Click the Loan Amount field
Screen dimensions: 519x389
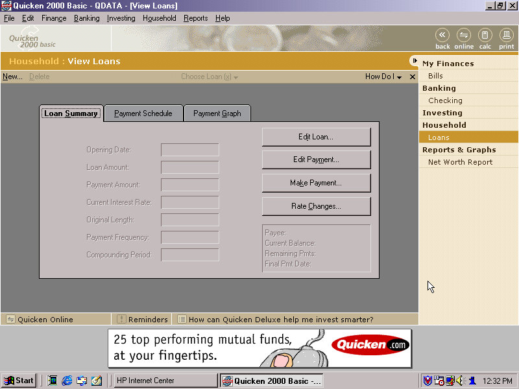click(190, 167)
